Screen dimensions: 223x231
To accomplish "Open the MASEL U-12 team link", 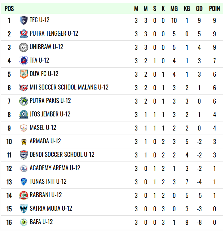I will point(43,128).
